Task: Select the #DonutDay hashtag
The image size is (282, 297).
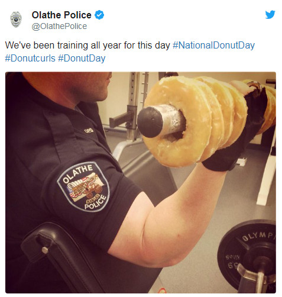Action: (x=82, y=58)
